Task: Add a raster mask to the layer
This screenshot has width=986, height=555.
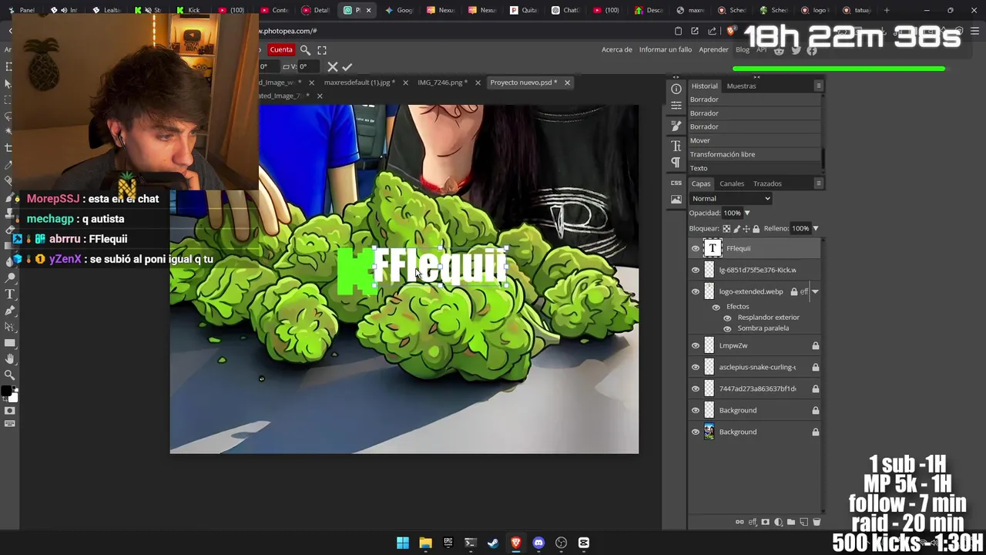Action: click(765, 522)
